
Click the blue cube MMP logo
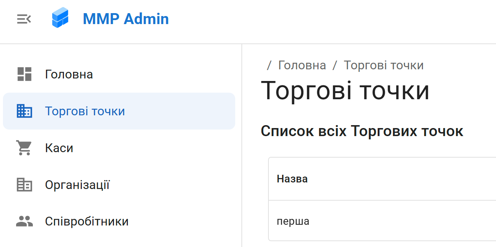(60, 18)
